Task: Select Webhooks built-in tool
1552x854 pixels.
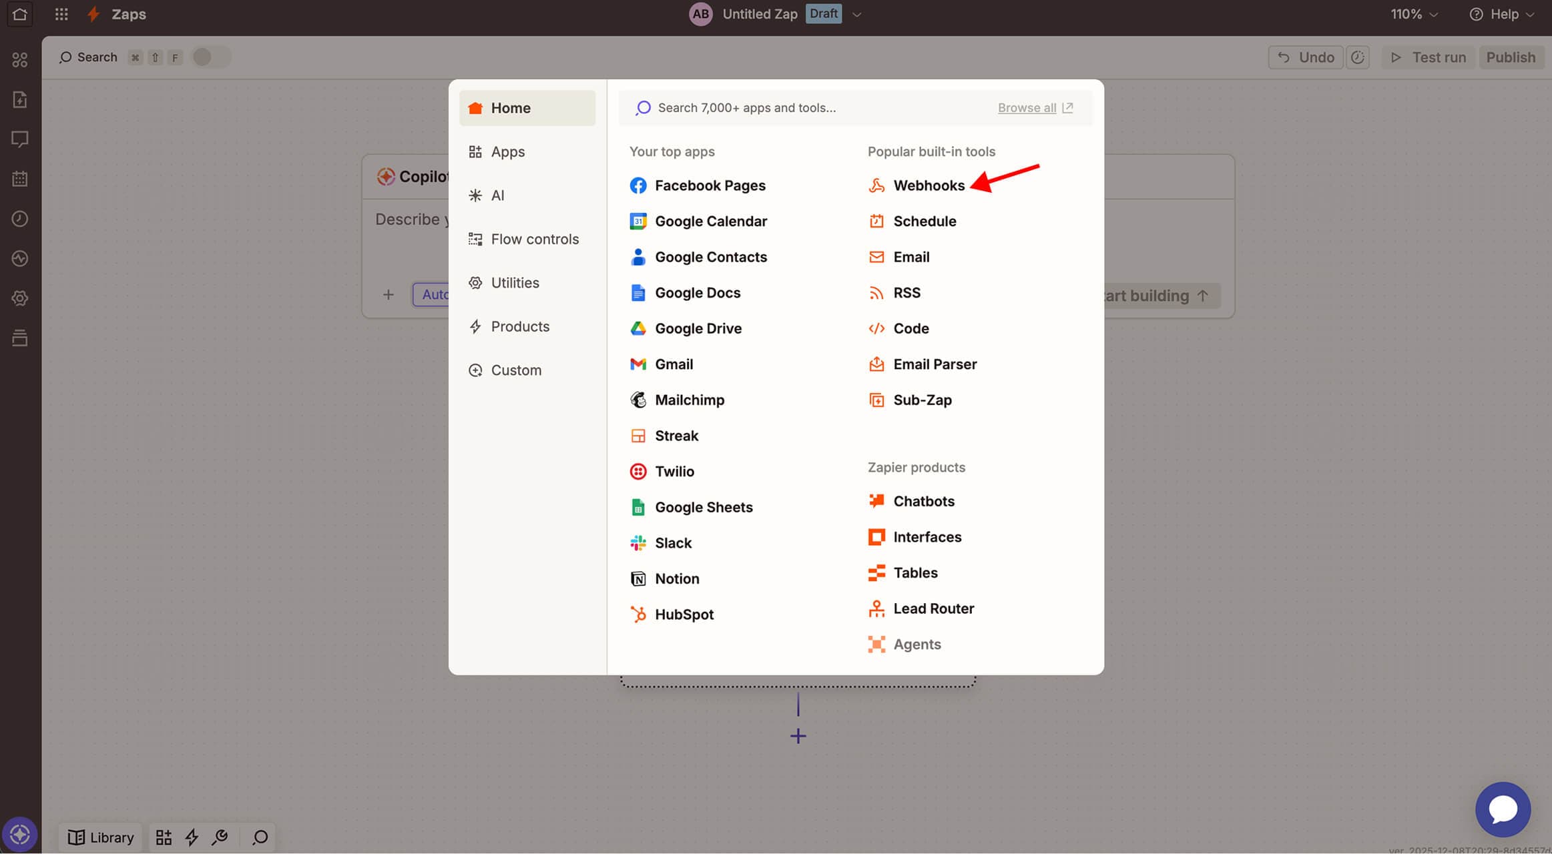Action: (x=928, y=185)
